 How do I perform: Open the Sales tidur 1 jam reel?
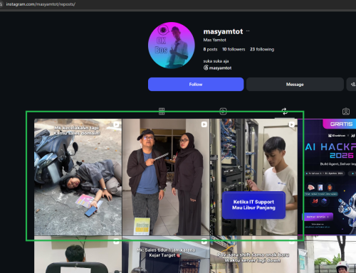coord(166,255)
